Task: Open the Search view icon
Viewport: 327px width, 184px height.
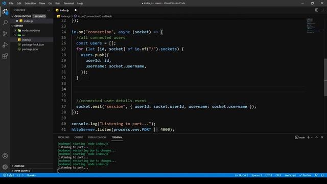Action: click(x=5, y=22)
